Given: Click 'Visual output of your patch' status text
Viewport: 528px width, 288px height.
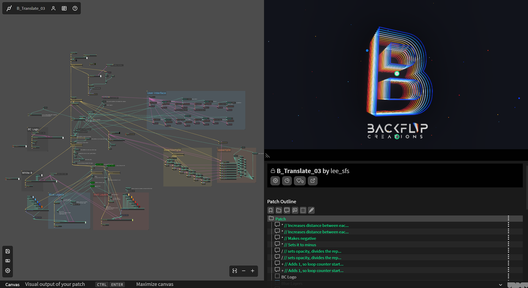Looking at the screenshot, I should pyautogui.click(x=55, y=284).
